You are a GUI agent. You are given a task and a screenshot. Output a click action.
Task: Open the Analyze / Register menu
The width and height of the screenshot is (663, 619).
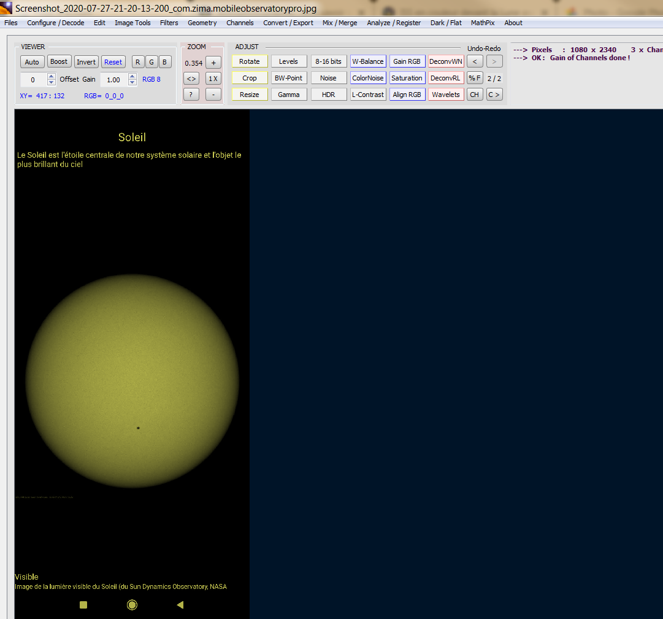tap(394, 23)
